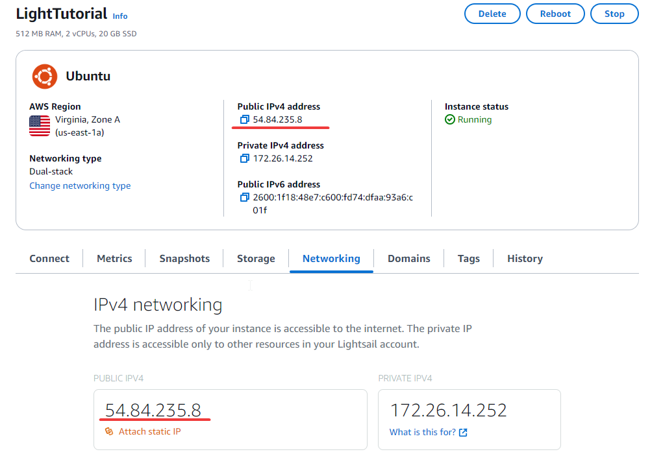Click the Dual-stack networking type value

pyautogui.click(x=51, y=171)
